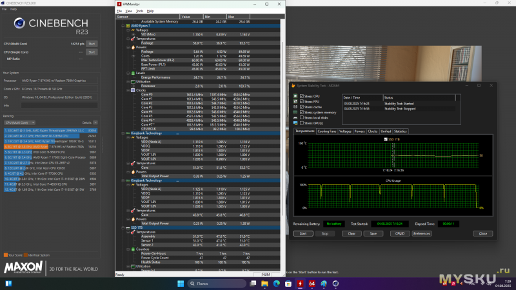The width and height of the screenshot is (516, 290).
Task: Click the CPU chip icon beside Stress CPU
Action: (295, 96)
